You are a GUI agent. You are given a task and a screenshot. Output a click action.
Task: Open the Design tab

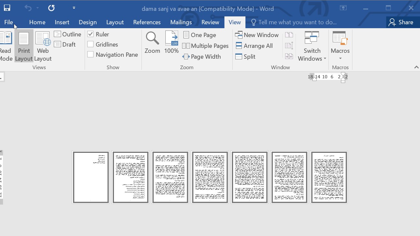(88, 22)
